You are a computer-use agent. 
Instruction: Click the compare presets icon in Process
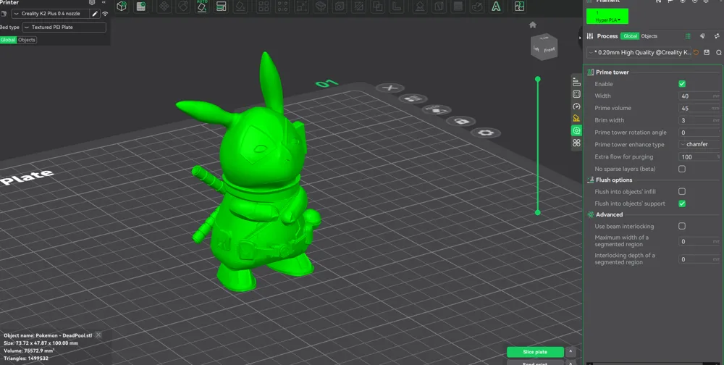717,36
